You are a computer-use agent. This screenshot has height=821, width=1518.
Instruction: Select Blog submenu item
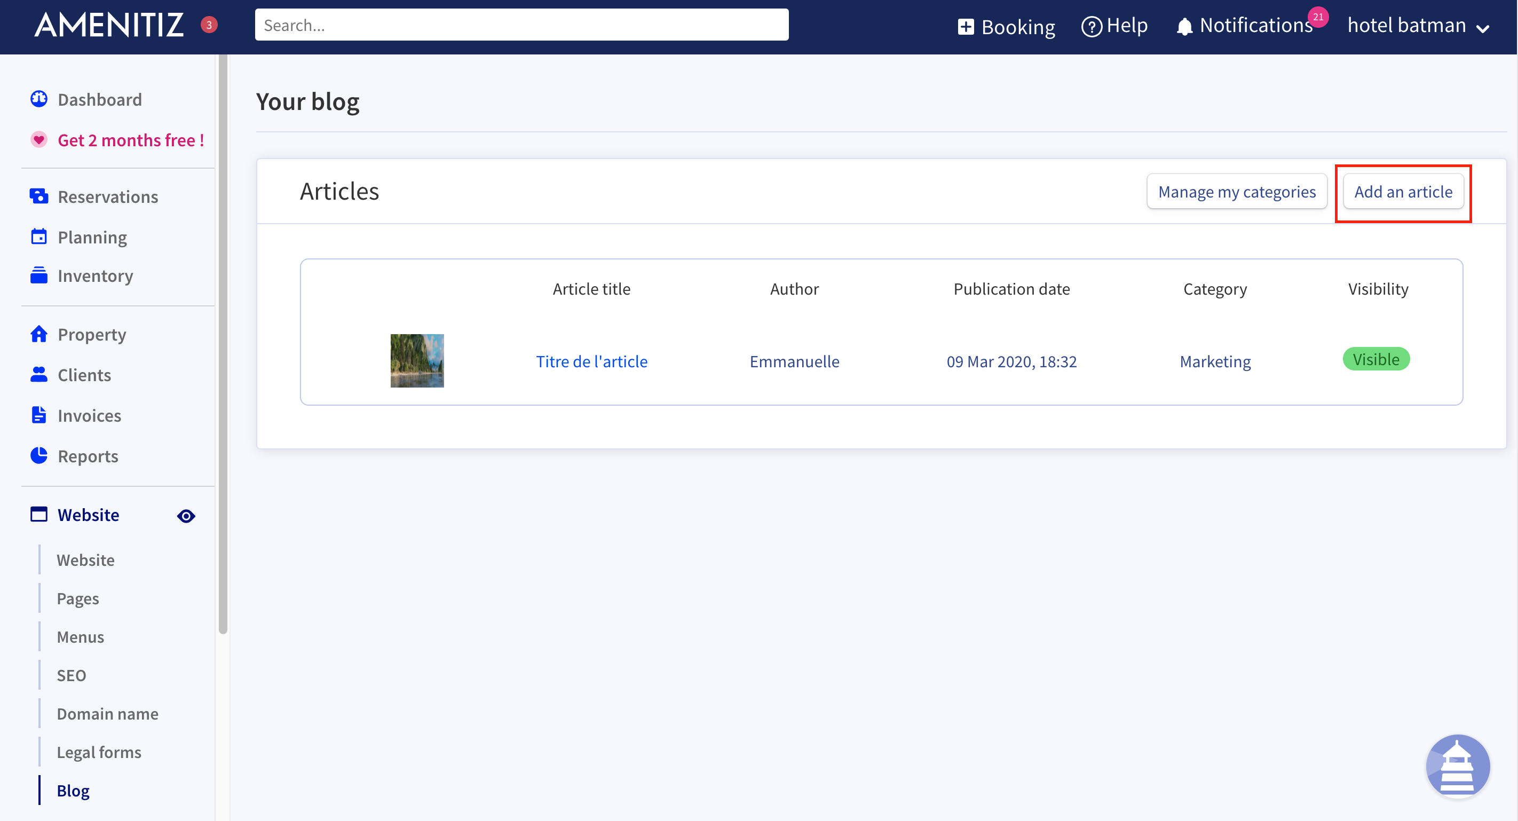point(73,791)
